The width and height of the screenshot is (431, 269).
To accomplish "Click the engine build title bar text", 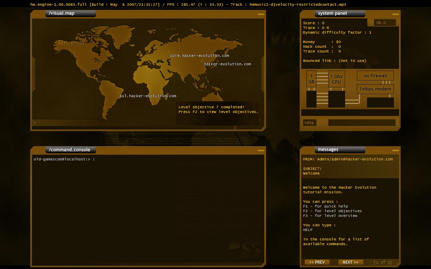I will pos(188,4).
